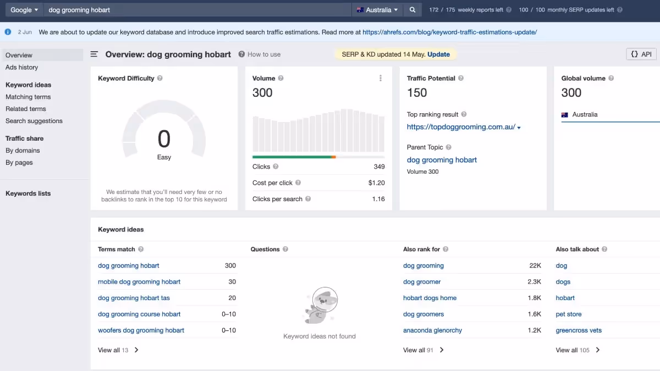Click help icon next to Also rank for

point(446,249)
